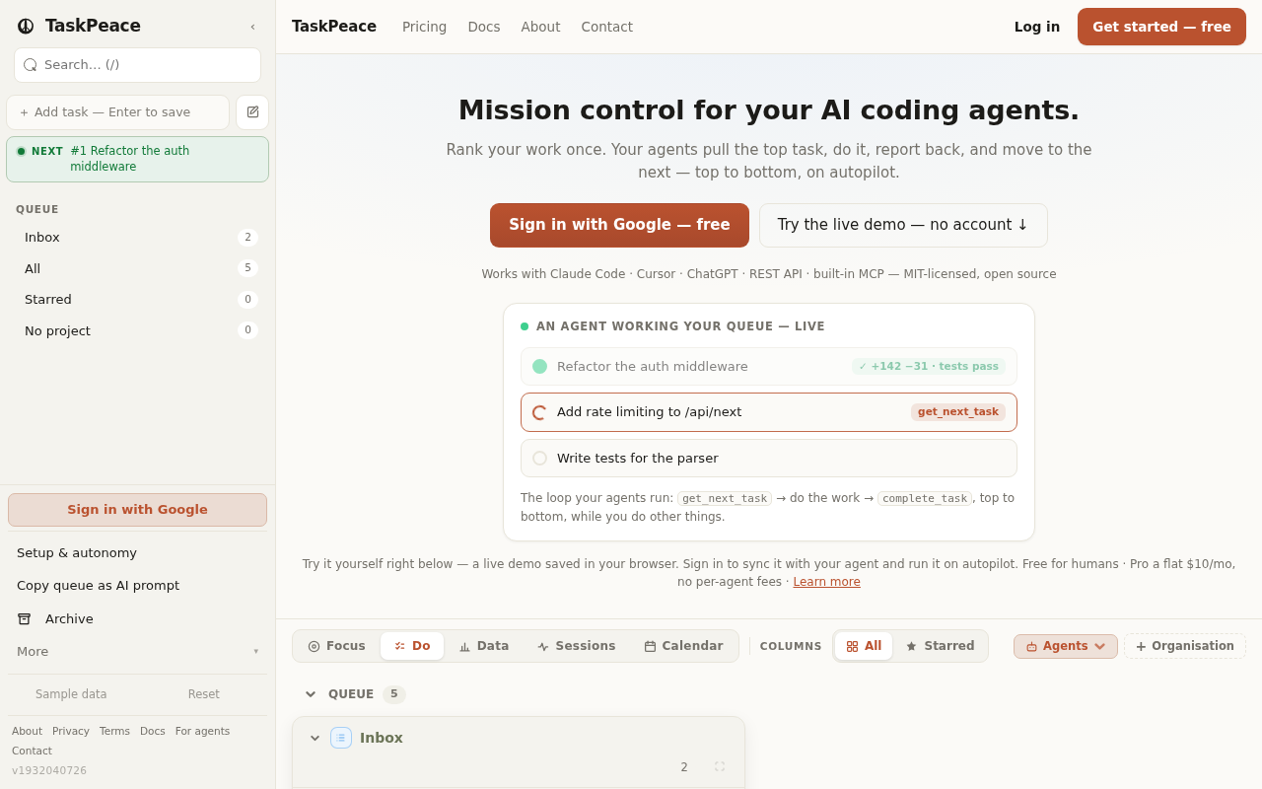
Task: Open Setup & autonomy
Action: point(137,553)
